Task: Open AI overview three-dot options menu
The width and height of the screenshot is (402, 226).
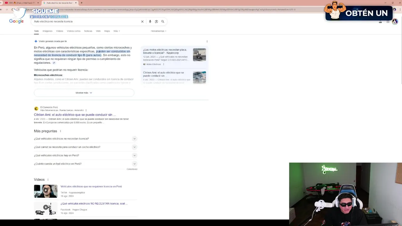Action: coord(207,41)
